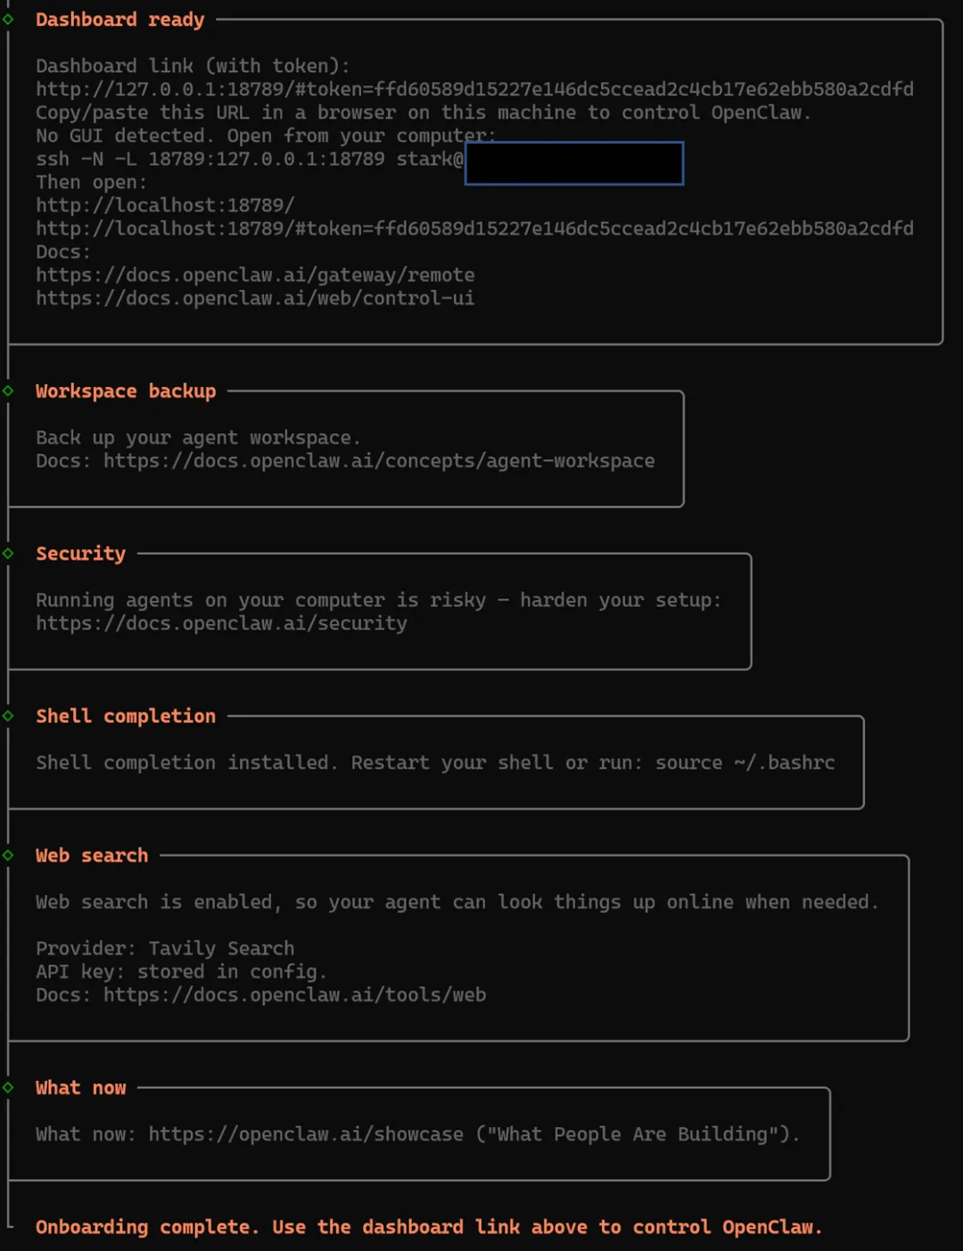This screenshot has height=1251, width=963.
Task: Click the 'source ~/.bashrc' command text
Action: coord(745,762)
